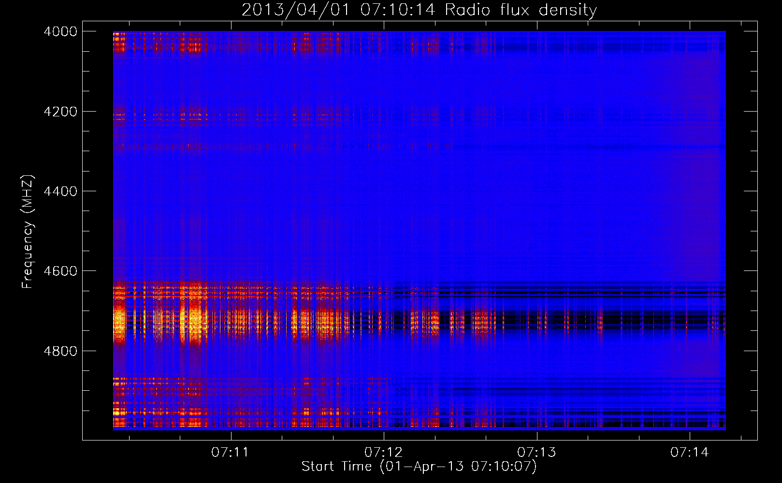Click the 07:11 time axis label

[230, 452]
